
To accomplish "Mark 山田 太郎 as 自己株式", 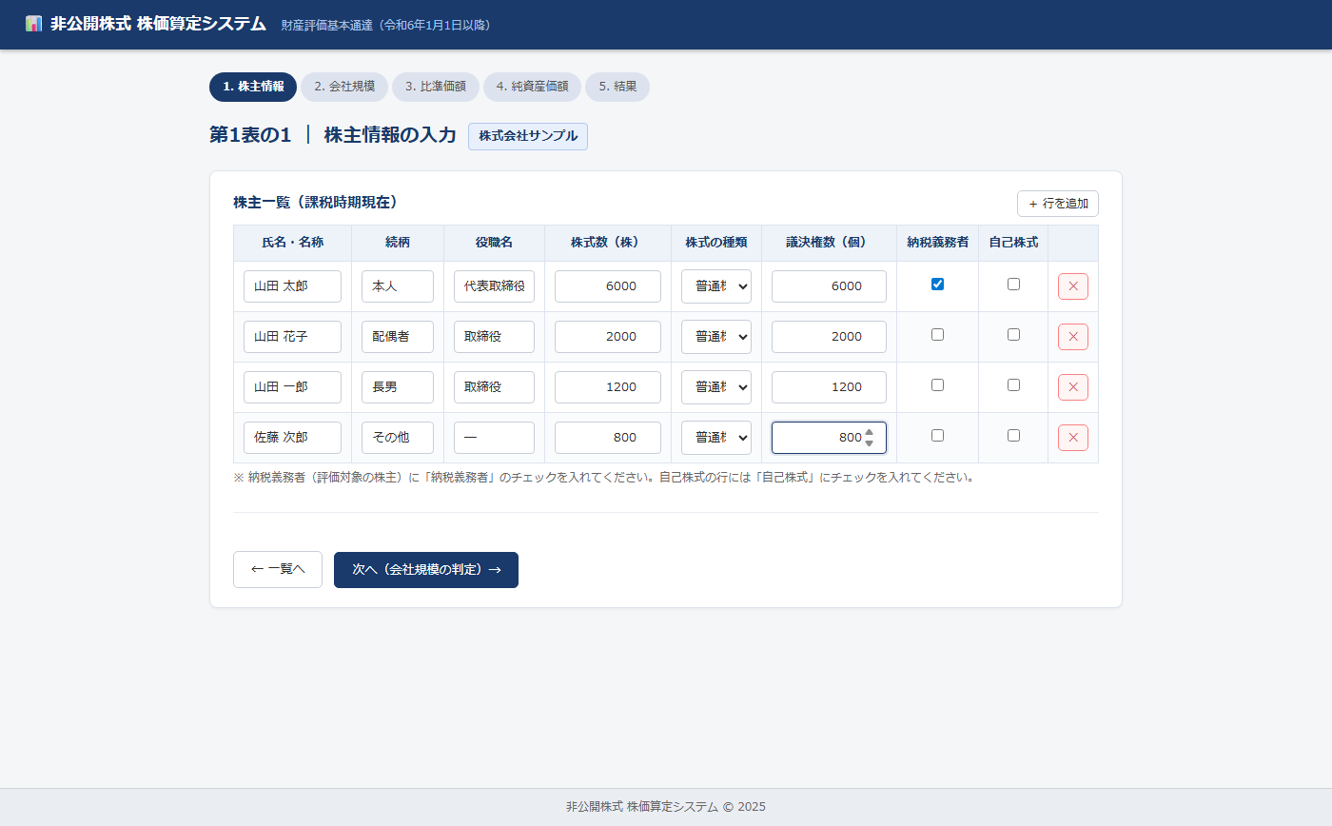I will click(1013, 284).
